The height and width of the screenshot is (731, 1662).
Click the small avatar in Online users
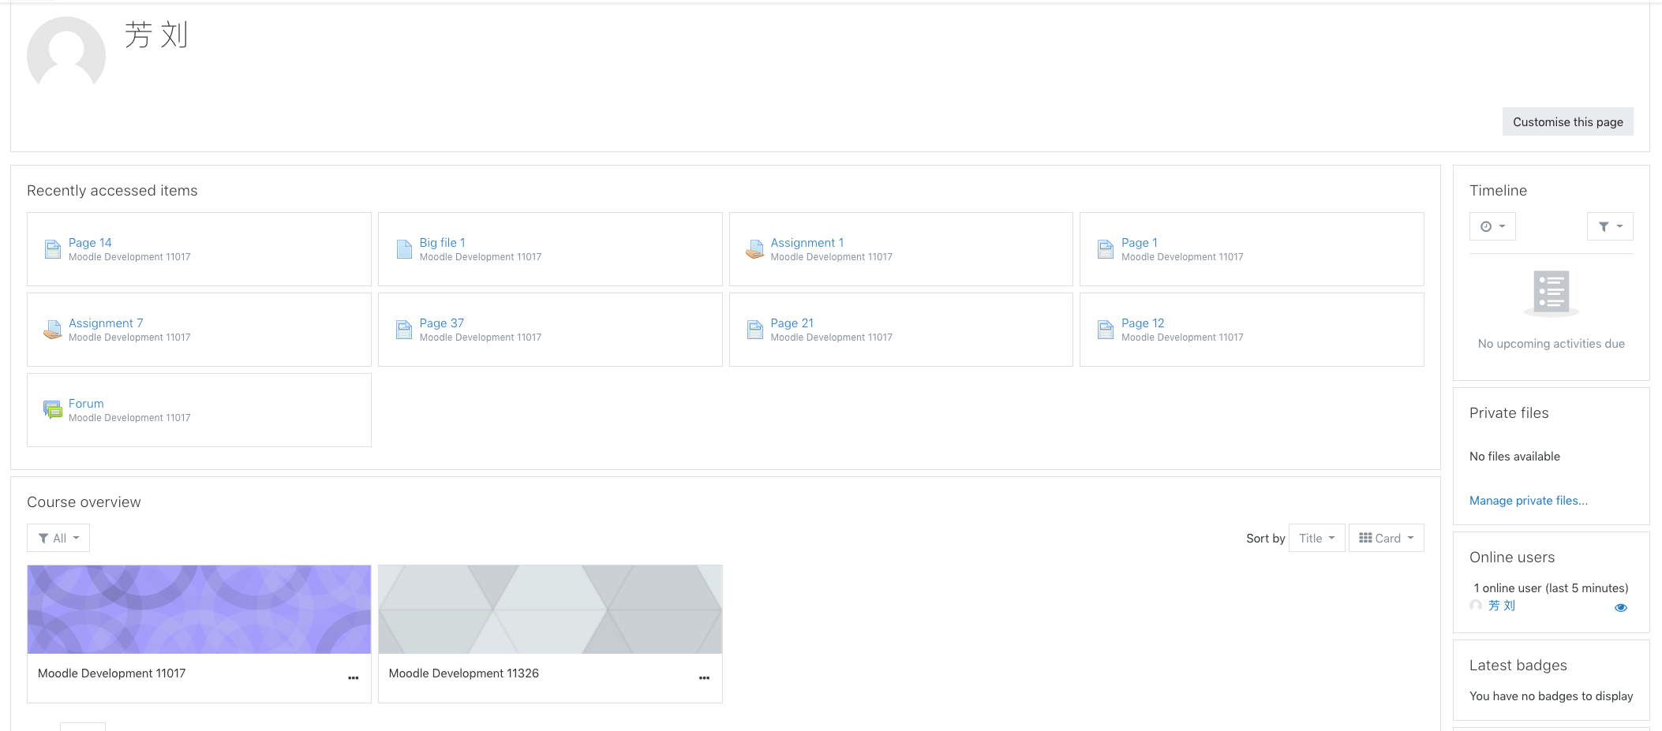pos(1476,606)
